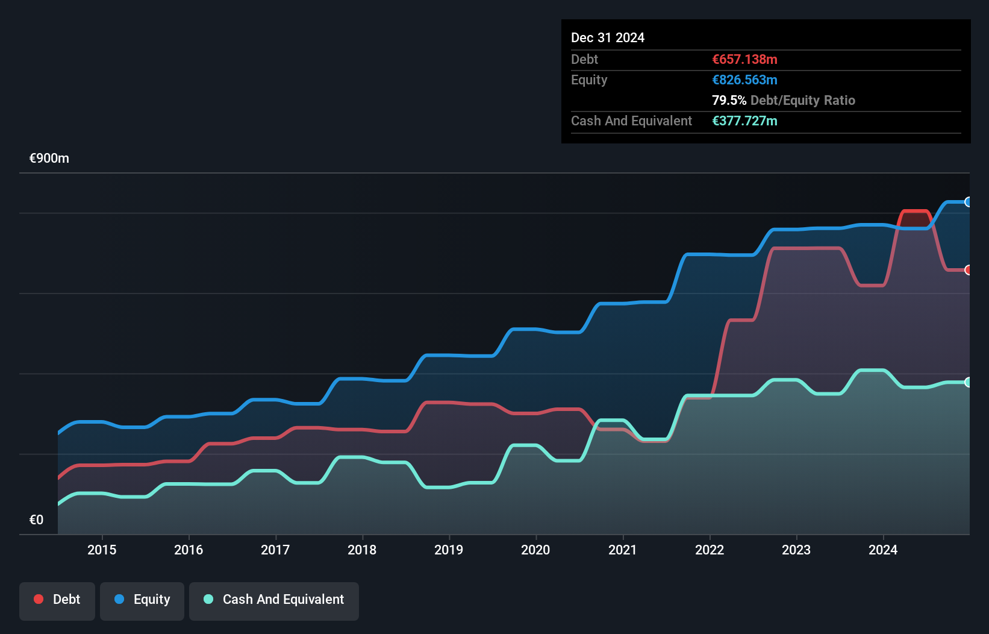989x634 pixels.
Task: Click the 2021 x-axis label
Action: 622,550
